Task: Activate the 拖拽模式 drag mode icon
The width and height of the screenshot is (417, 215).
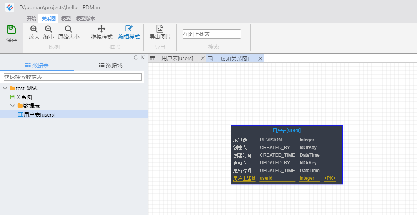Action: point(101,29)
